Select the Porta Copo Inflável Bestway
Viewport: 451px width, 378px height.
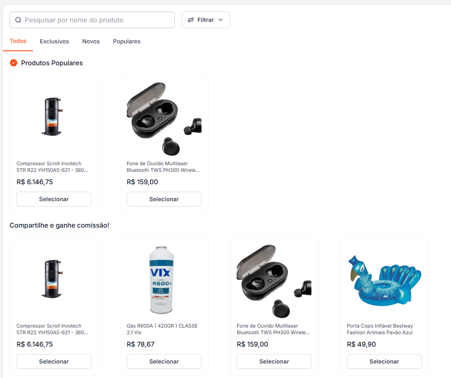(x=384, y=361)
